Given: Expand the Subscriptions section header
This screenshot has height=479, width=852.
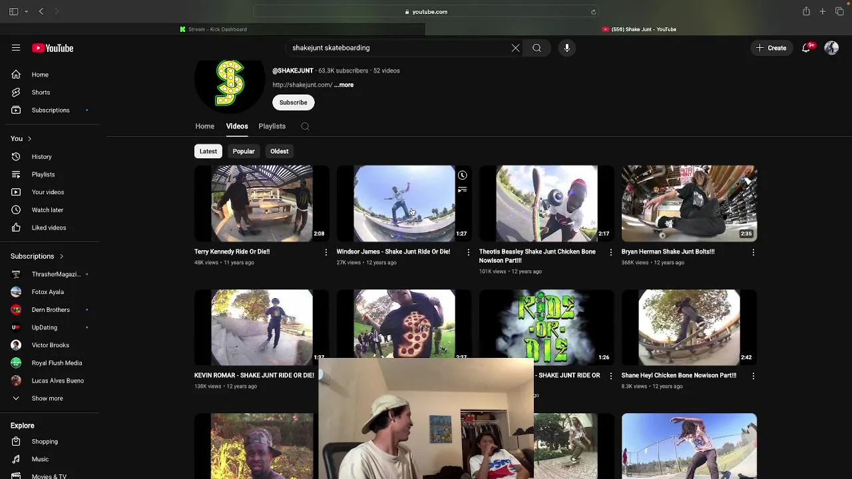Looking at the screenshot, I should [37, 256].
